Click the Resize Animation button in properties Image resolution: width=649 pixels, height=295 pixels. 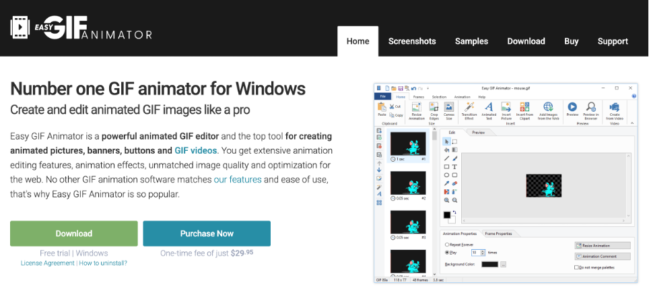click(603, 246)
